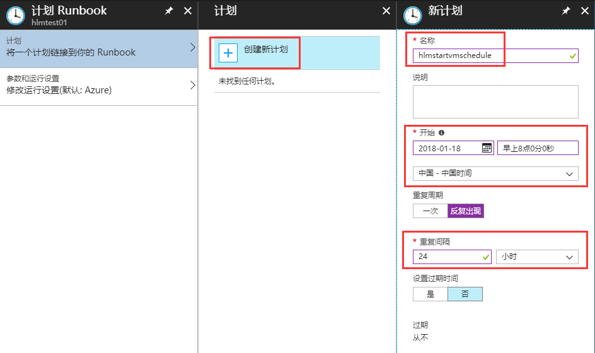
Task: Click the 重复周期 label
Action: pos(427,195)
